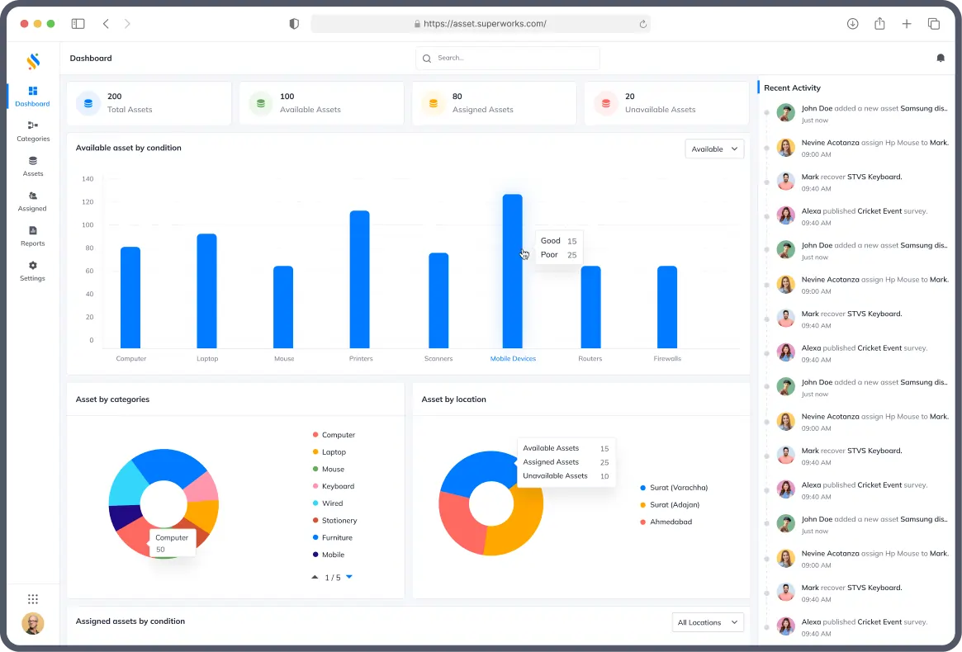Open the Categories panel from sidebar

[x=32, y=130]
